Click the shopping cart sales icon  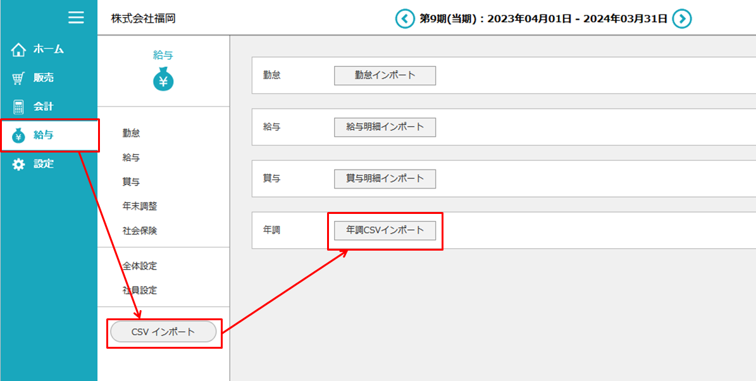click(x=19, y=78)
